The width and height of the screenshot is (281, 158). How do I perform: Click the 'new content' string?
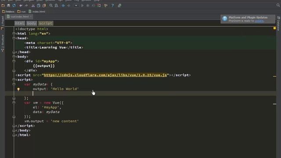(x=65, y=121)
